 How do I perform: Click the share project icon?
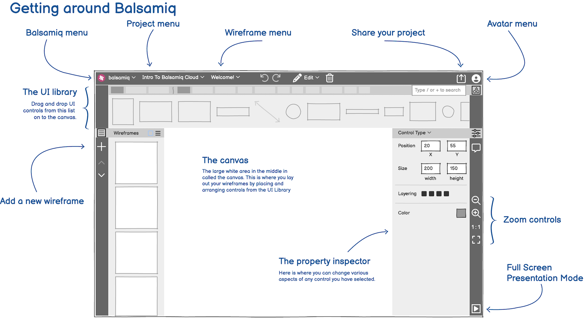[461, 78]
